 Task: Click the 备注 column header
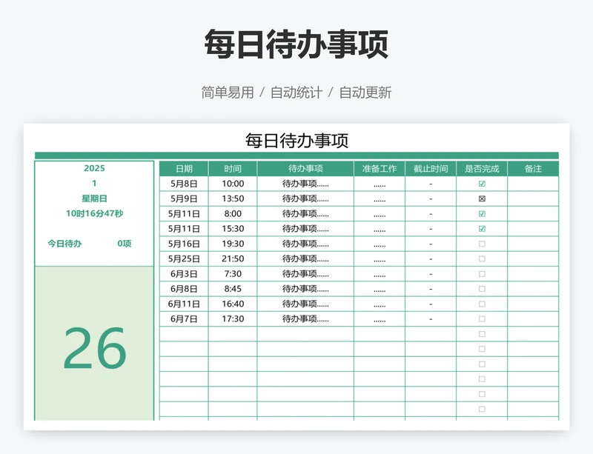pos(533,168)
